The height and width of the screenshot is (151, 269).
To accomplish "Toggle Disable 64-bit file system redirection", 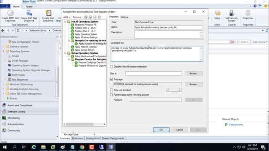I will pos(111,67).
